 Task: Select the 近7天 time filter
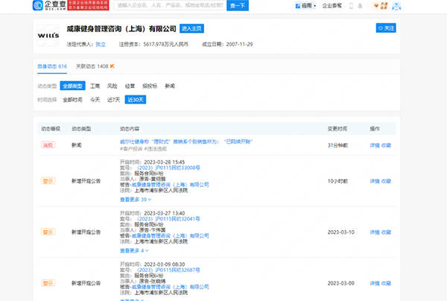click(113, 100)
